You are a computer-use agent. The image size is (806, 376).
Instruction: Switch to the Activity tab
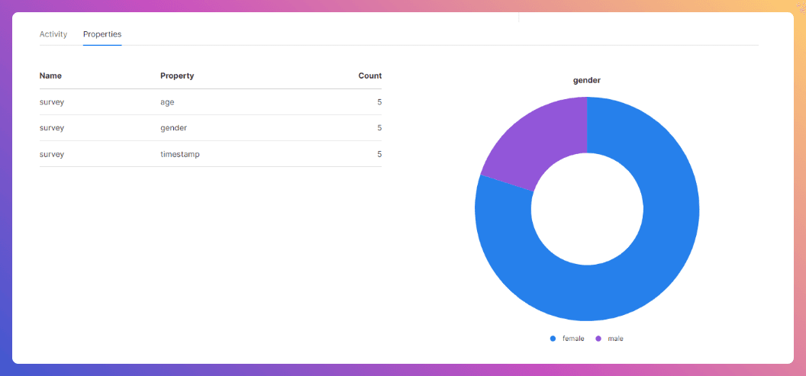(53, 34)
